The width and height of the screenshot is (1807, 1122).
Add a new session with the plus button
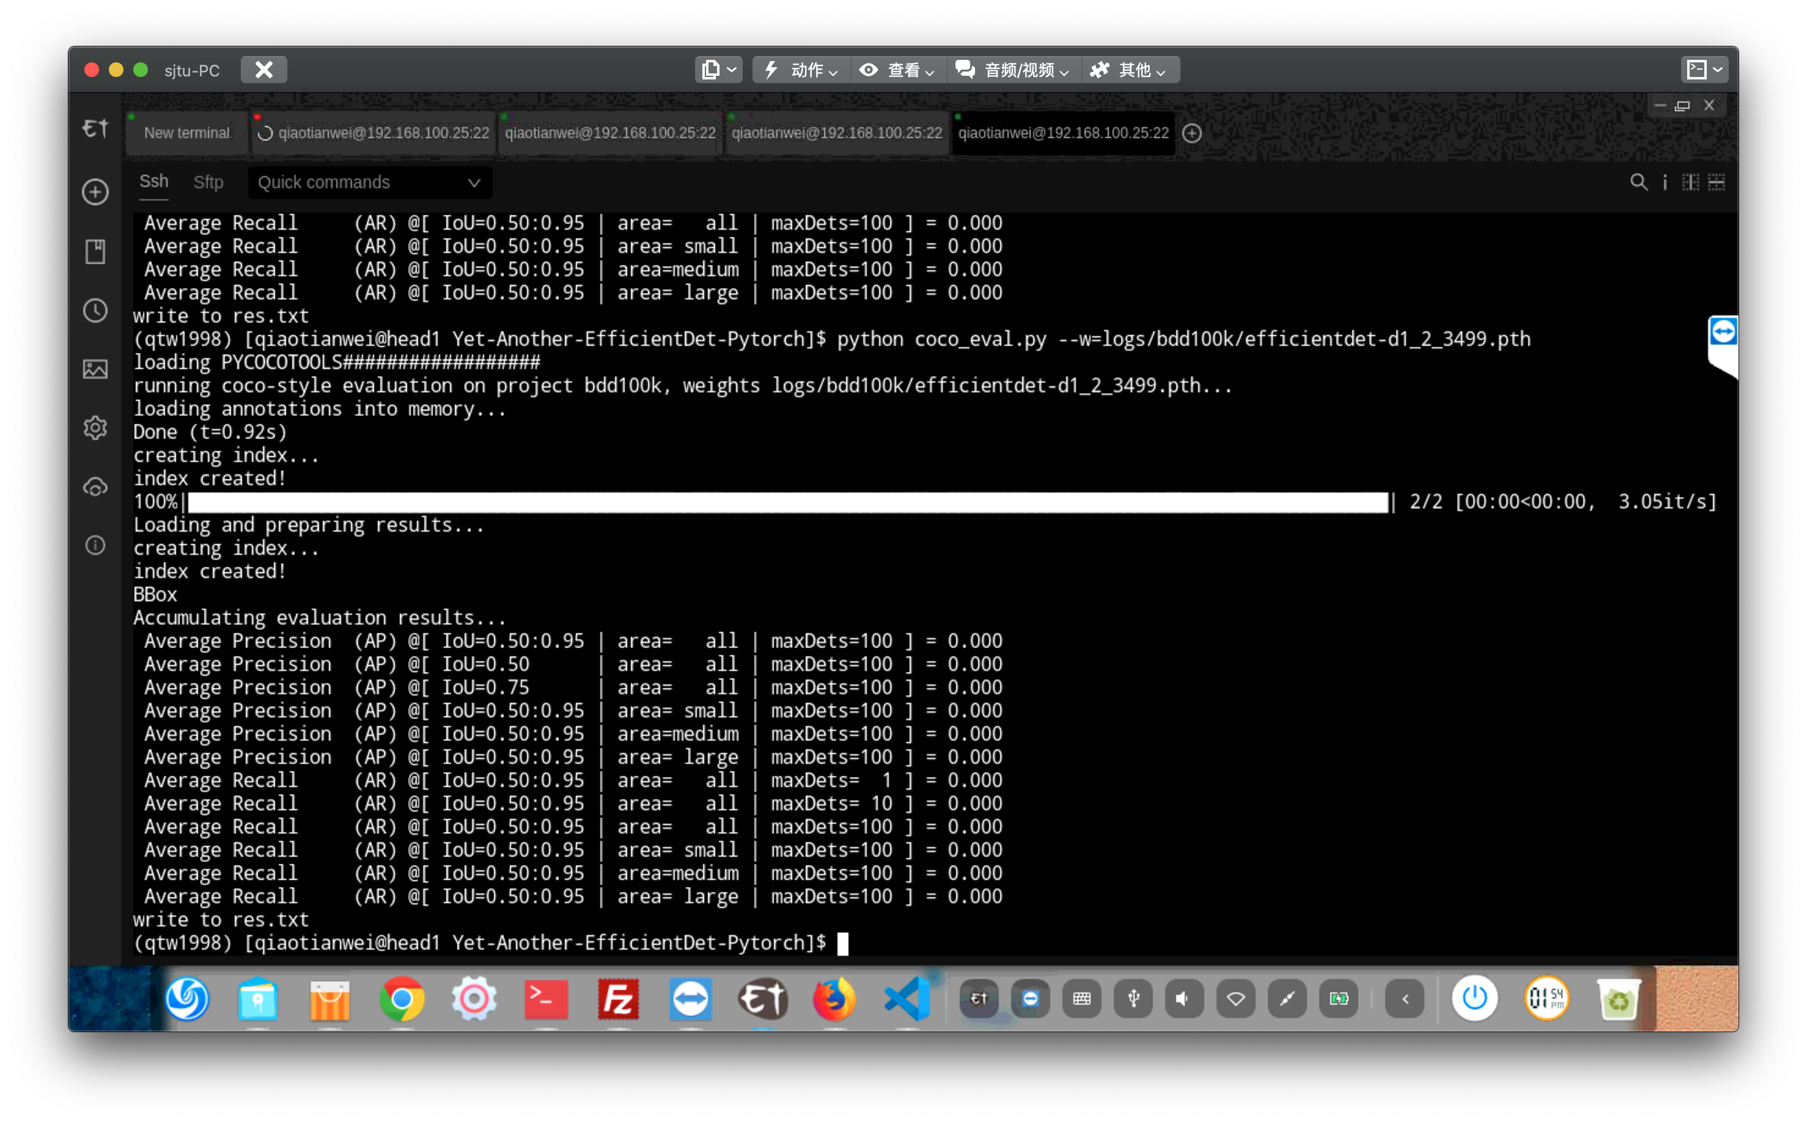(1193, 134)
